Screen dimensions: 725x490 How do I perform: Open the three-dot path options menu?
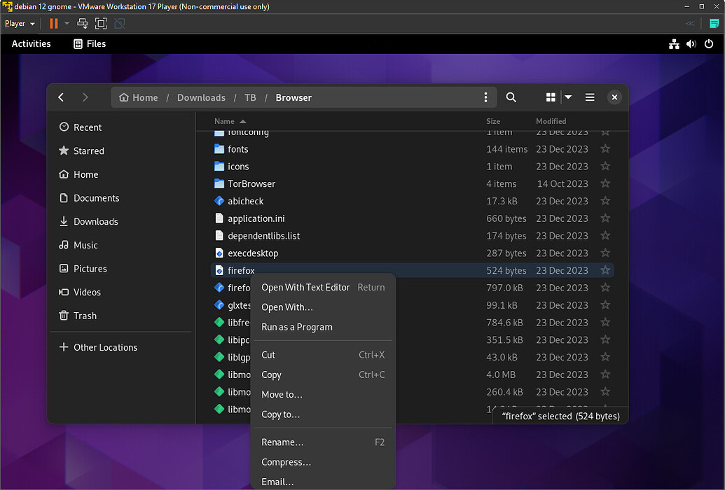pos(485,97)
